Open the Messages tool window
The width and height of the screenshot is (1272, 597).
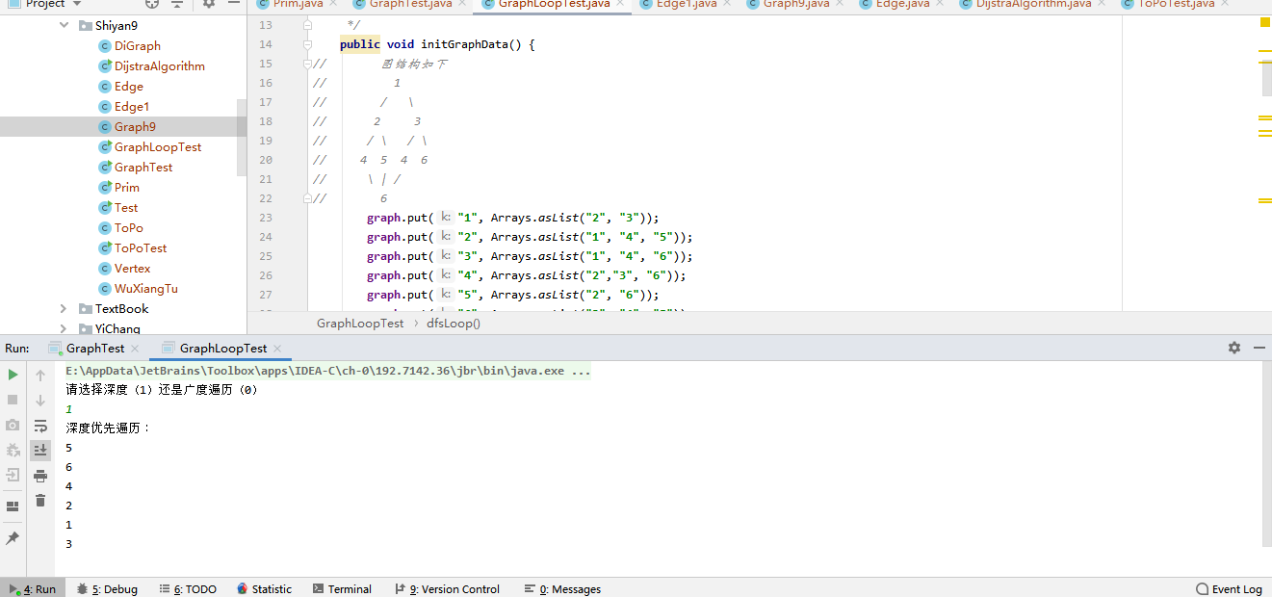(x=562, y=588)
